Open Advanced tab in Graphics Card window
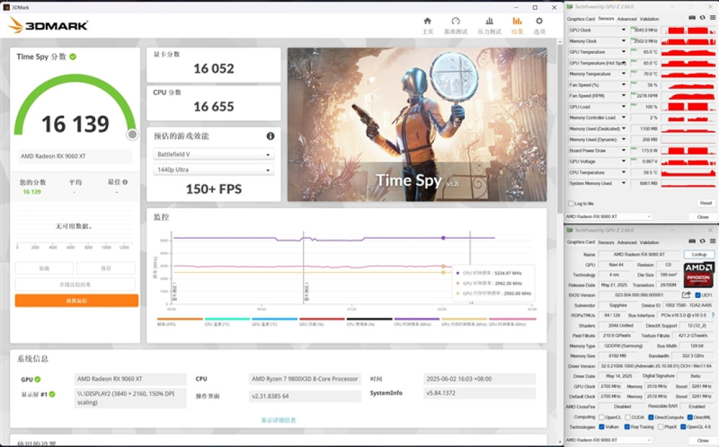Image resolution: width=719 pixels, height=447 pixels. (x=627, y=242)
